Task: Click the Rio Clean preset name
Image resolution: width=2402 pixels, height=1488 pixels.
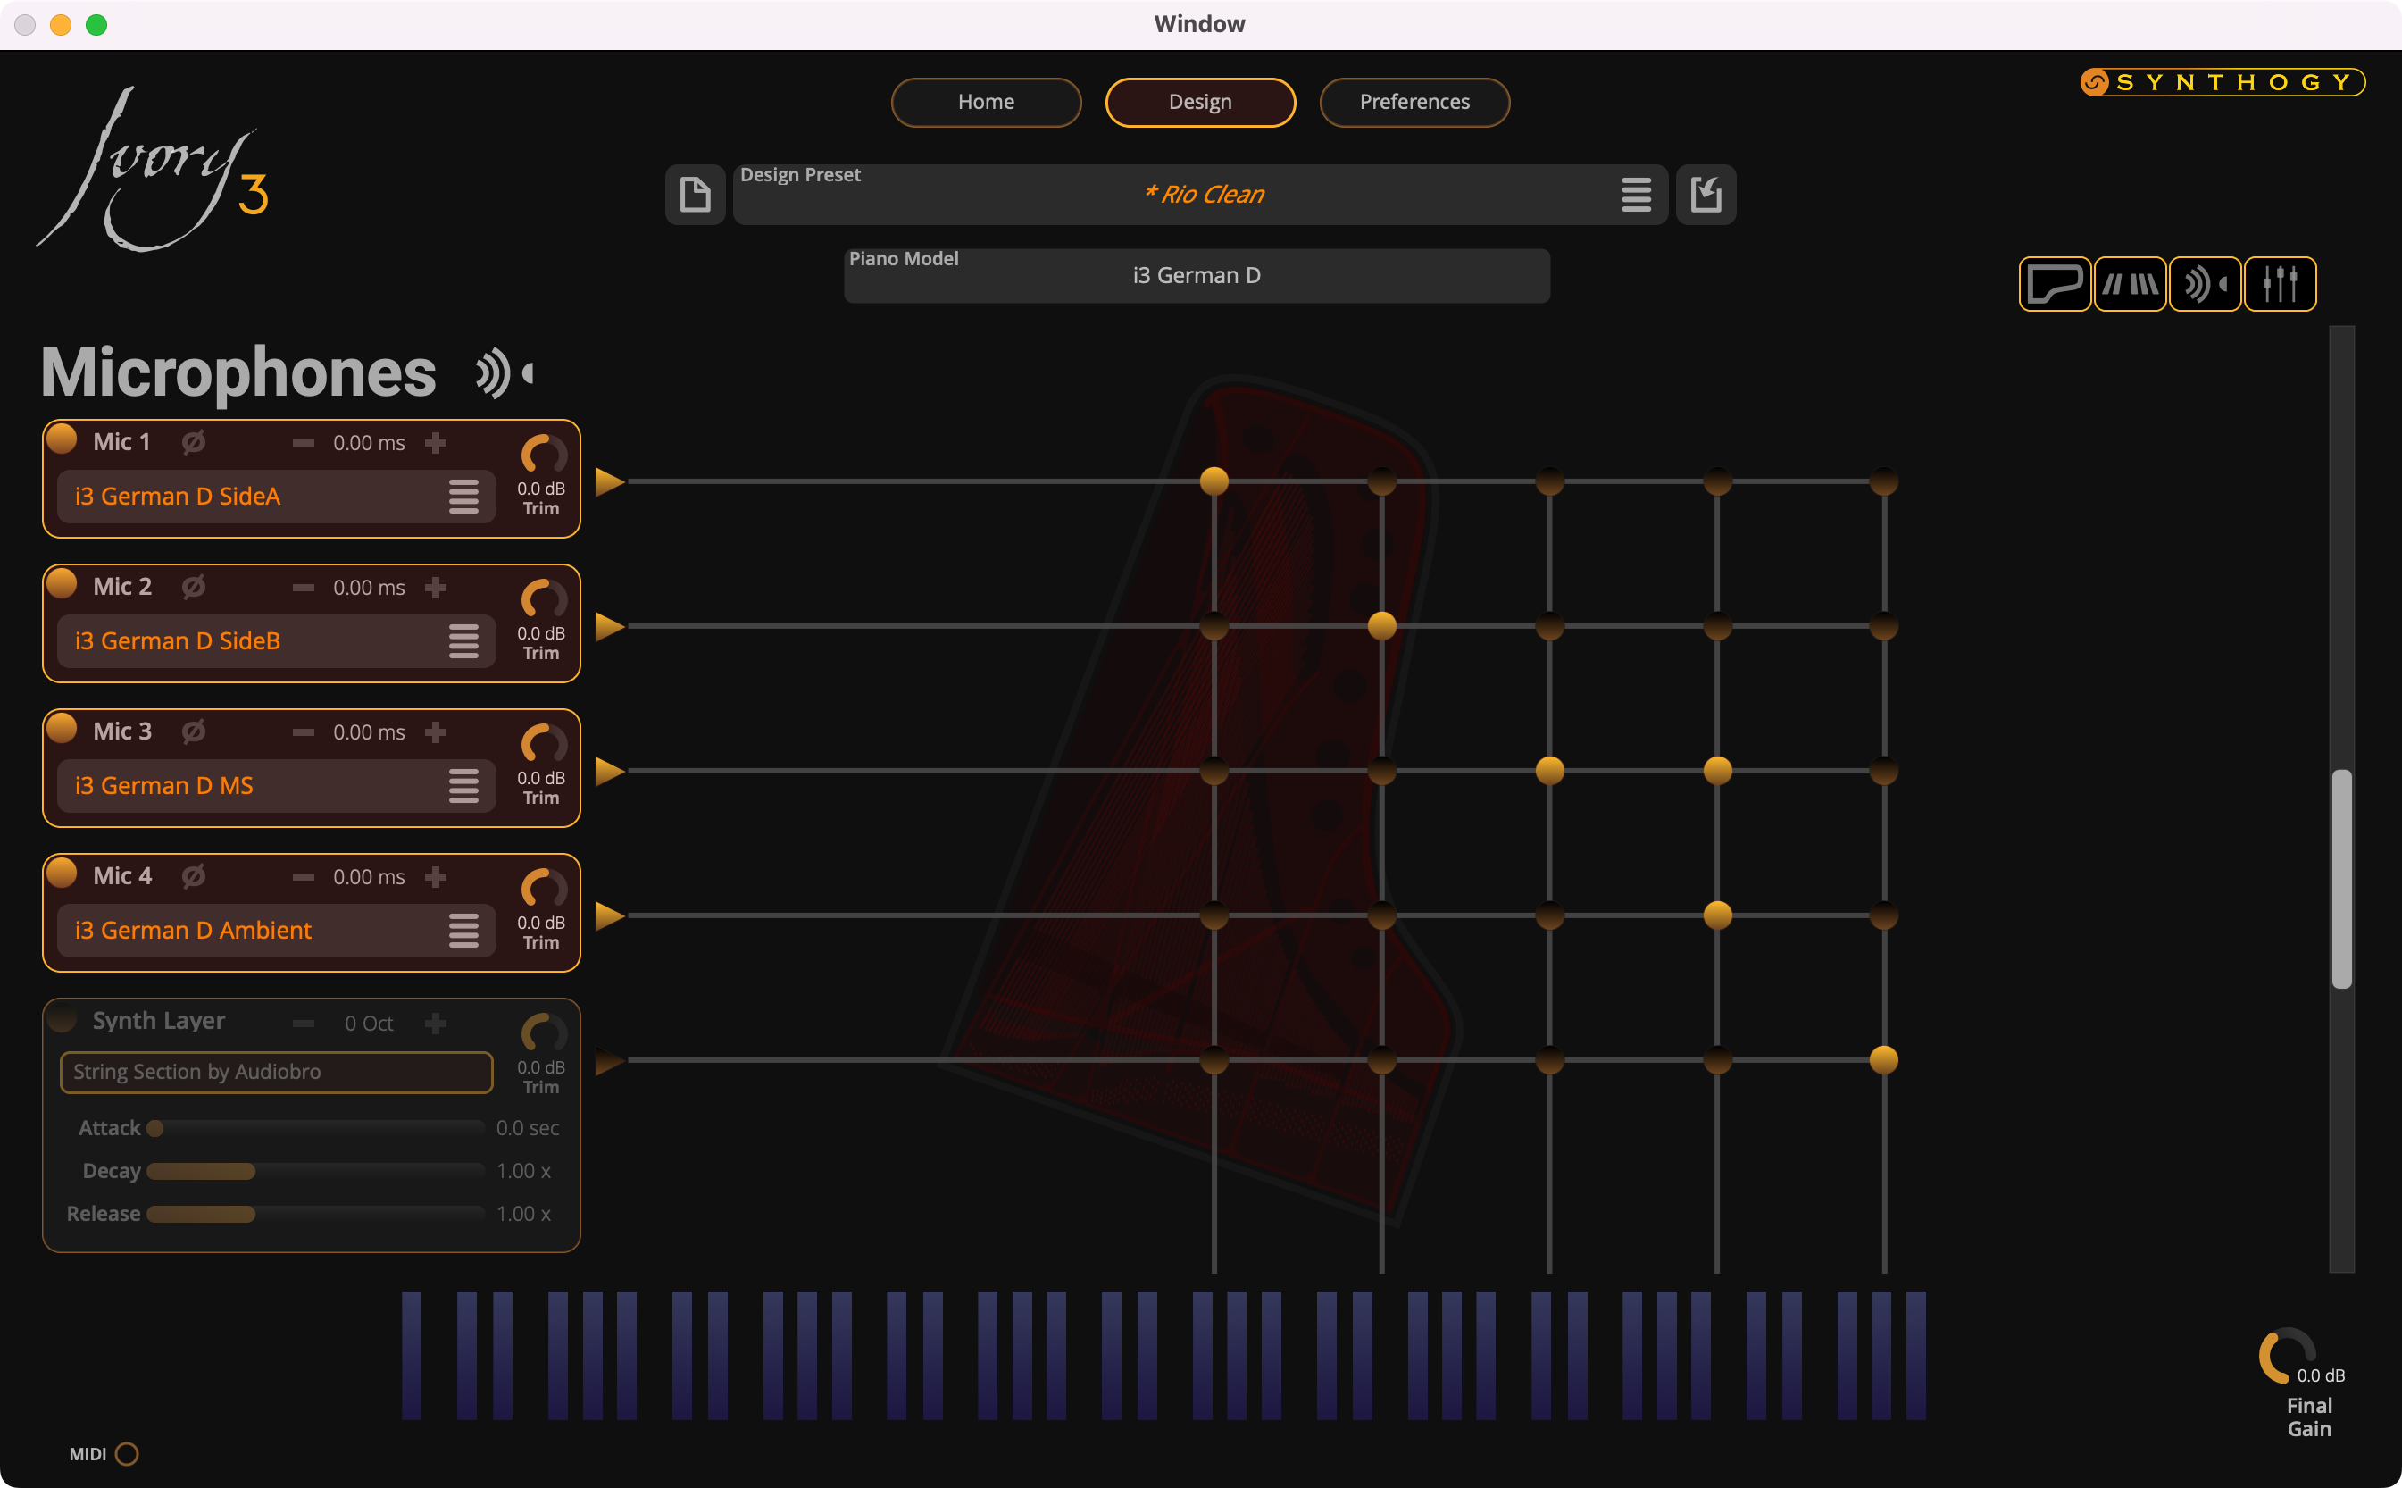Action: [x=1203, y=194]
